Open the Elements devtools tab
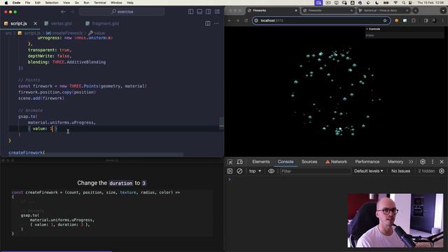The width and height of the screenshot is (448, 252). tap(261, 162)
